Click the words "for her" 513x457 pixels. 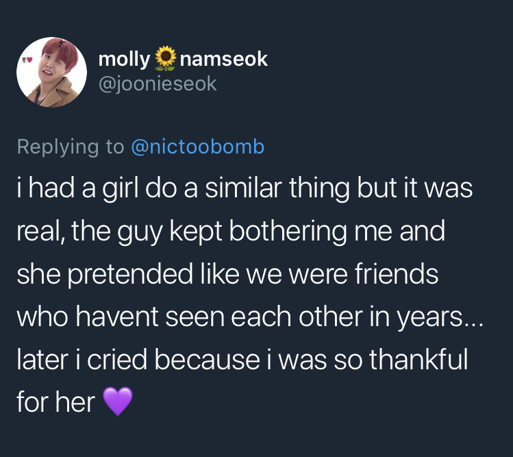[x=55, y=402]
